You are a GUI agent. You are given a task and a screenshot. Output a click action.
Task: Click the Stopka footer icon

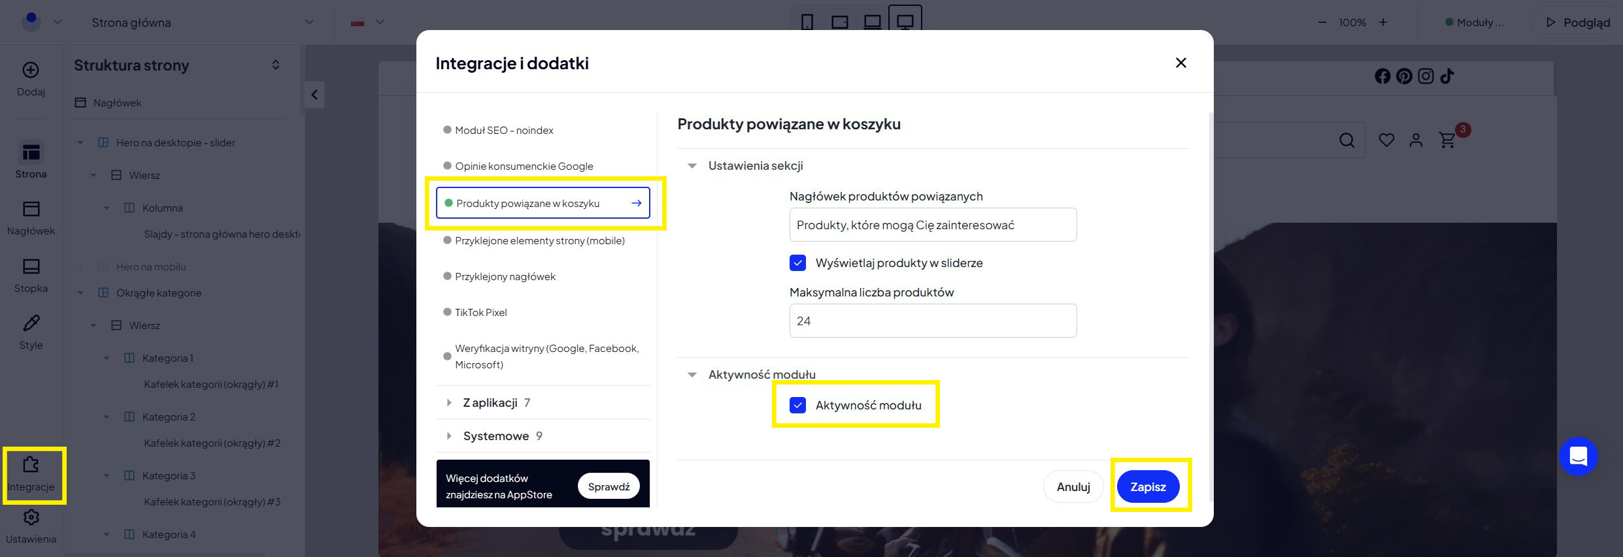[x=31, y=266]
